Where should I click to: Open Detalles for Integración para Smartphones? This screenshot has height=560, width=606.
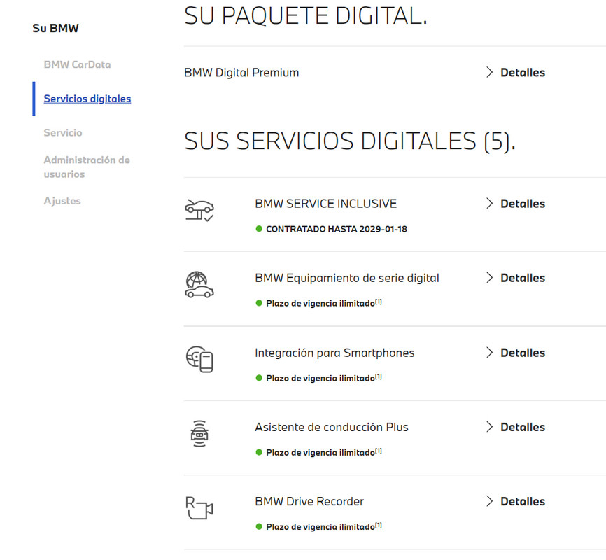pyautogui.click(x=523, y=353)
